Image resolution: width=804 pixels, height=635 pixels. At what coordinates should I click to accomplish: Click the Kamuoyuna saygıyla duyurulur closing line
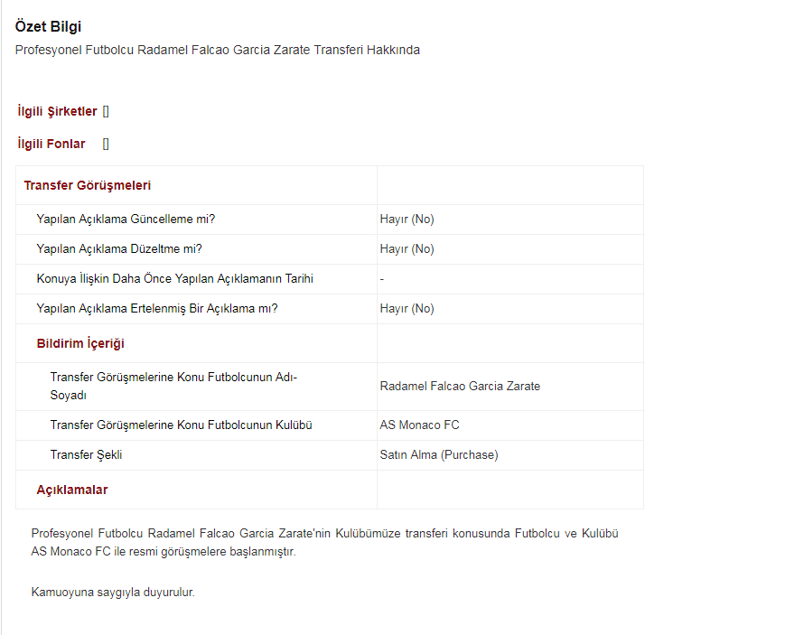[113, 593]
